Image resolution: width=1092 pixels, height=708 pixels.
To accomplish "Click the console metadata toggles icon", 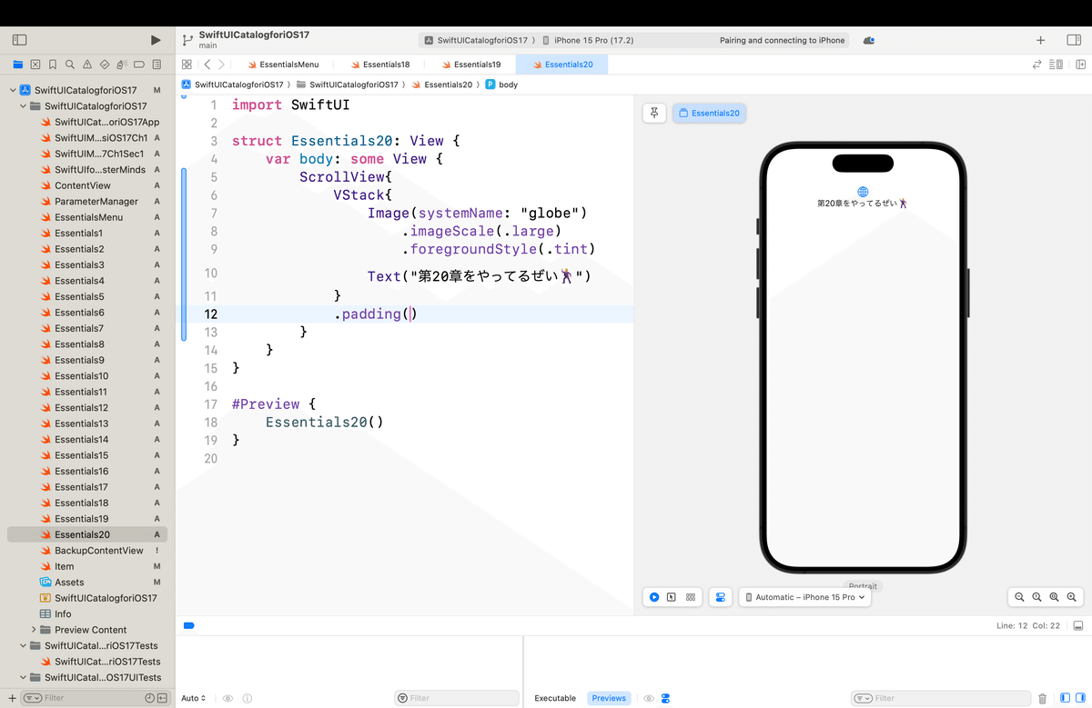I will point(666,698).
